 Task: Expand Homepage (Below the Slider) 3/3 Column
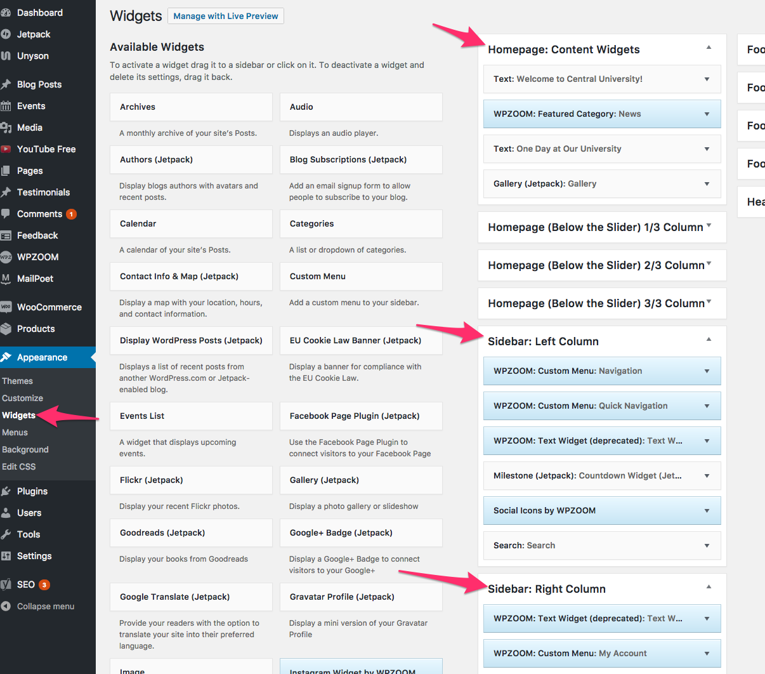click(x=709, y=302)
